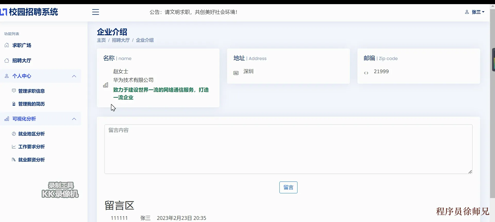Click the 留言区 heading

119,205
